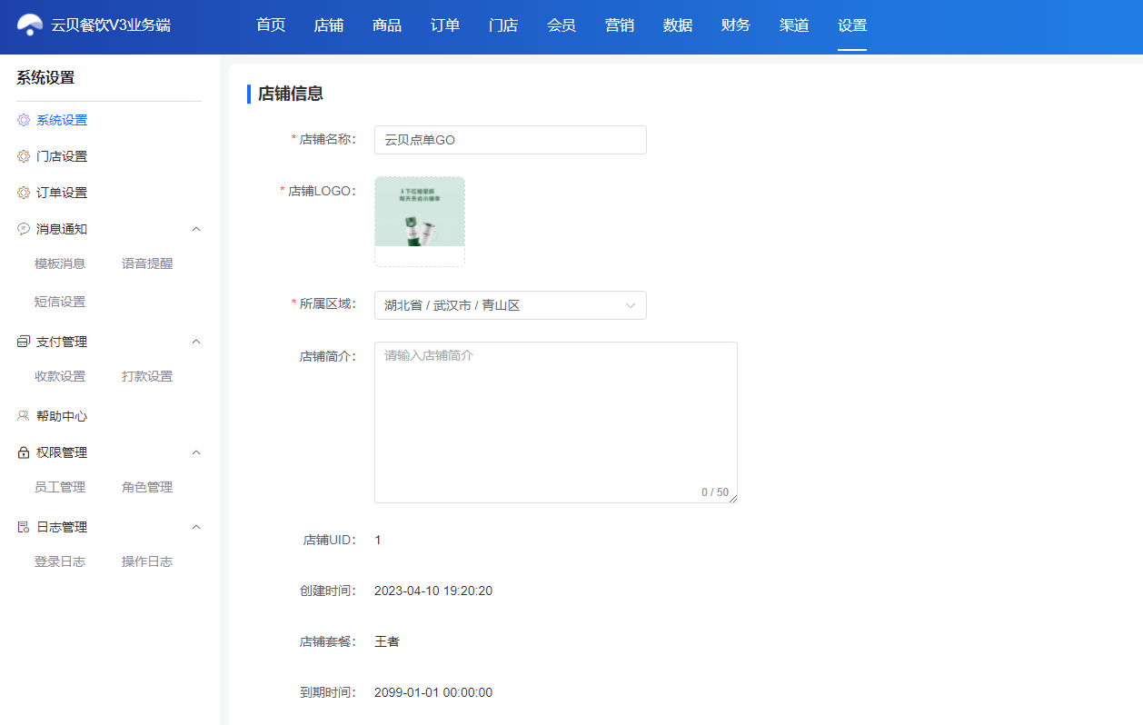1143x725 pixels.
Task: Open 订单设置 in the sidebar
Action: (x=62, y=193)
